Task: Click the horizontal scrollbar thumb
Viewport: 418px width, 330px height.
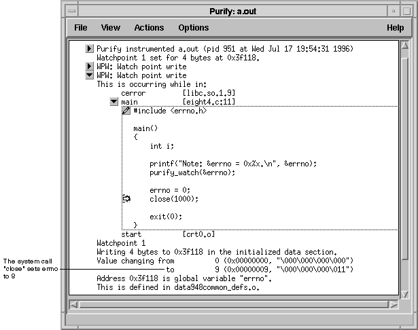Action: pyautogui.click(x=234, y=305)
